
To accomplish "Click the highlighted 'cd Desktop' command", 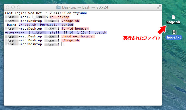I will 59,17.
